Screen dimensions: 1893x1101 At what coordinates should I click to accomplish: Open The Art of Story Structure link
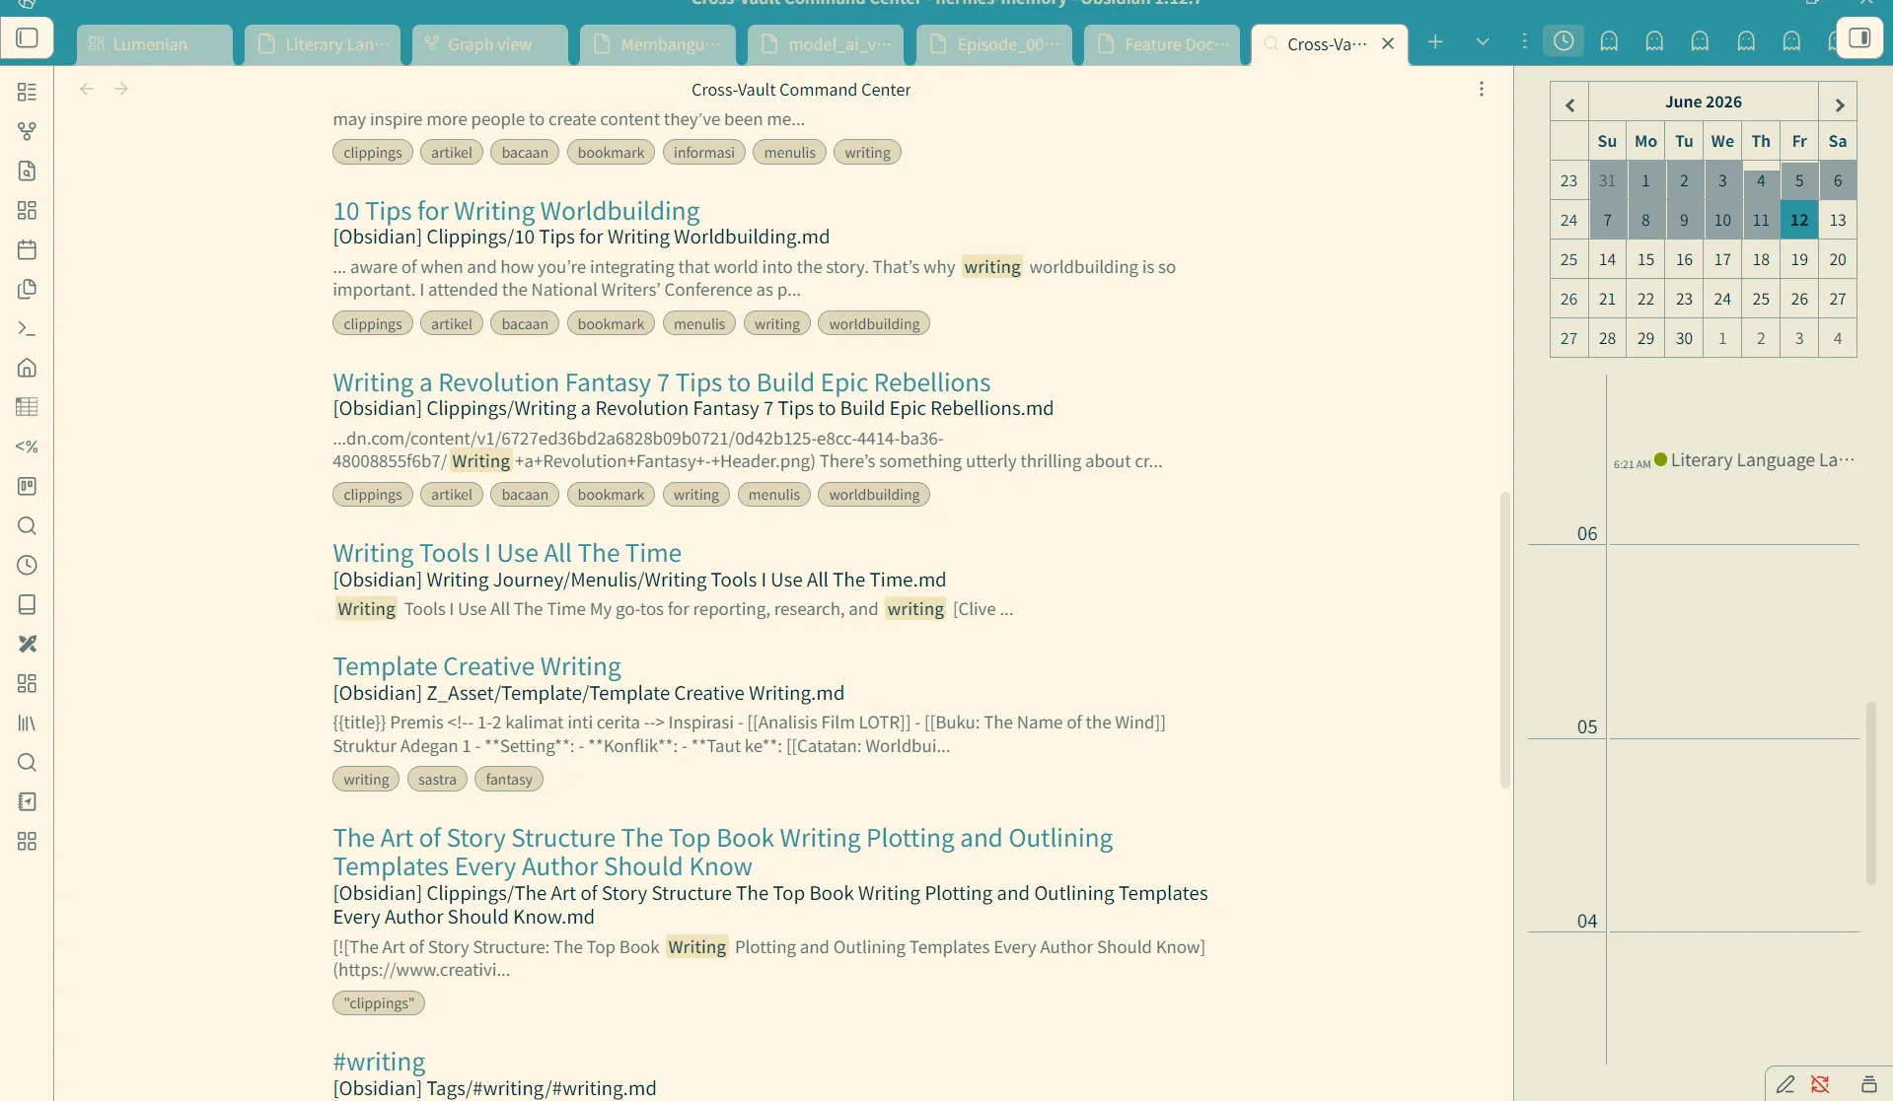click(x=722, y=852)
